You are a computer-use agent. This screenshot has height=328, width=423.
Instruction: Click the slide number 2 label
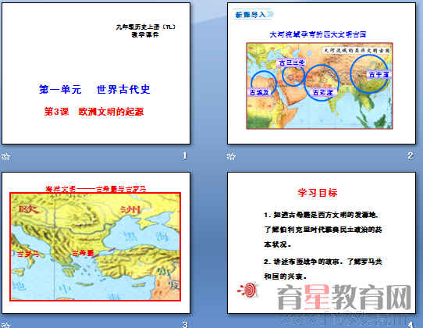point(410,155)
